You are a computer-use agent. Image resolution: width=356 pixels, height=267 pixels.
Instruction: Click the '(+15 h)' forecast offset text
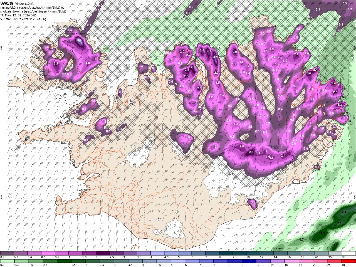tap(41, 19)
